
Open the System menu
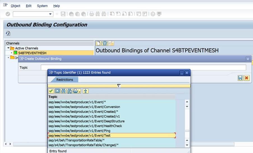coord(42,6)
